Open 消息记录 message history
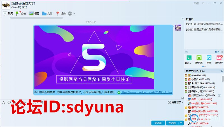Viewport: 224px width, 127px height. 174,102
